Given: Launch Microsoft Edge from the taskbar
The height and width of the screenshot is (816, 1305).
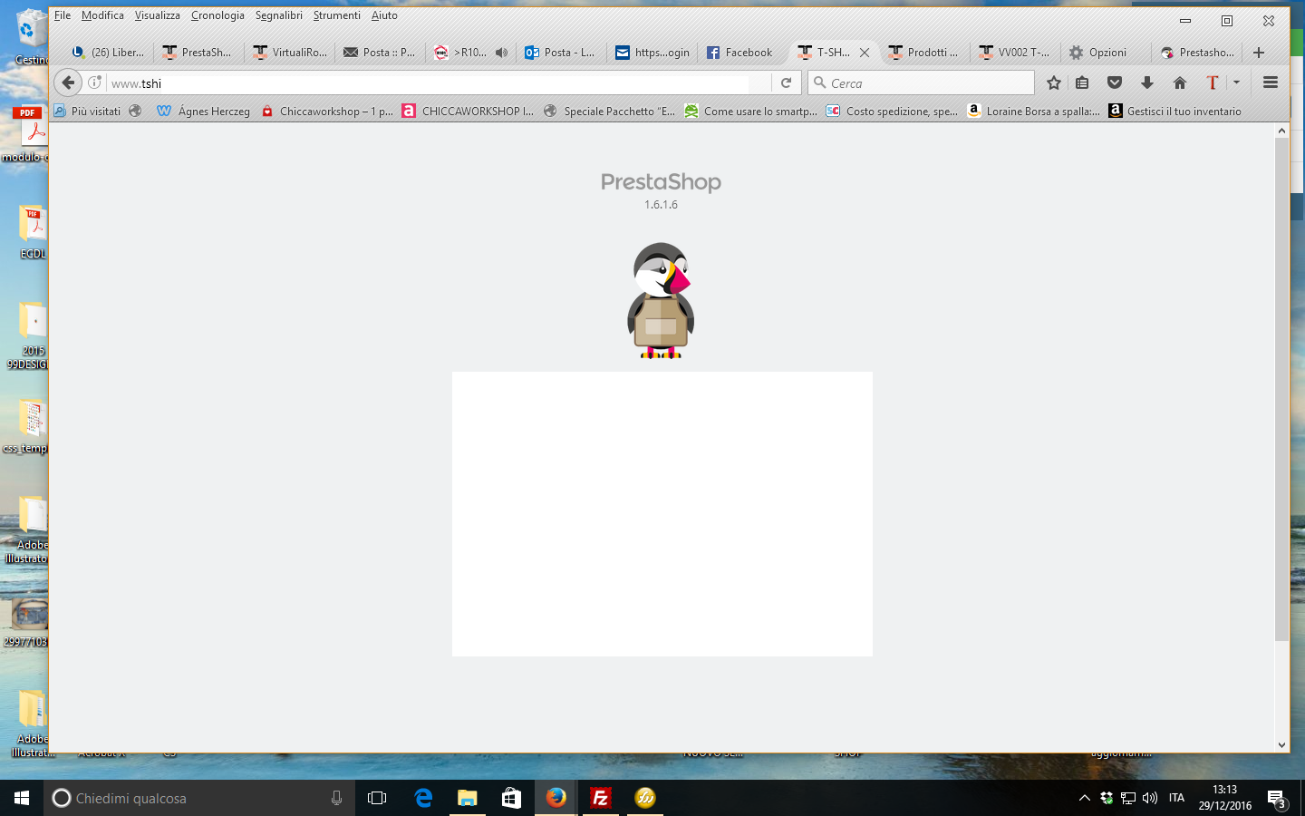Looking at the screenshot, I should [422, 798].
